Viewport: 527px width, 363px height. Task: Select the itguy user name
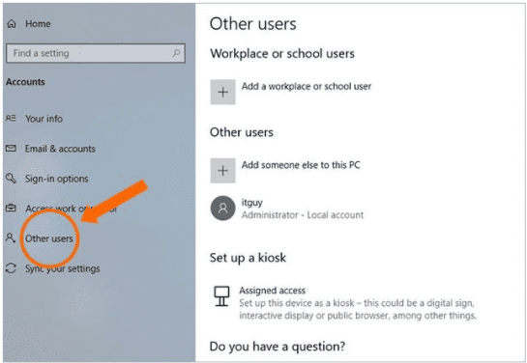coord(252,203)
